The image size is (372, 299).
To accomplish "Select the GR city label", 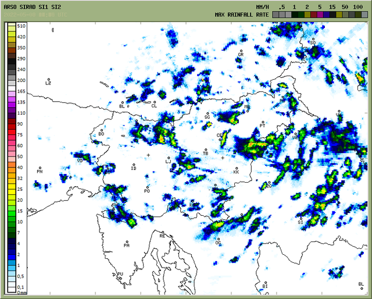I will [241, 55].
